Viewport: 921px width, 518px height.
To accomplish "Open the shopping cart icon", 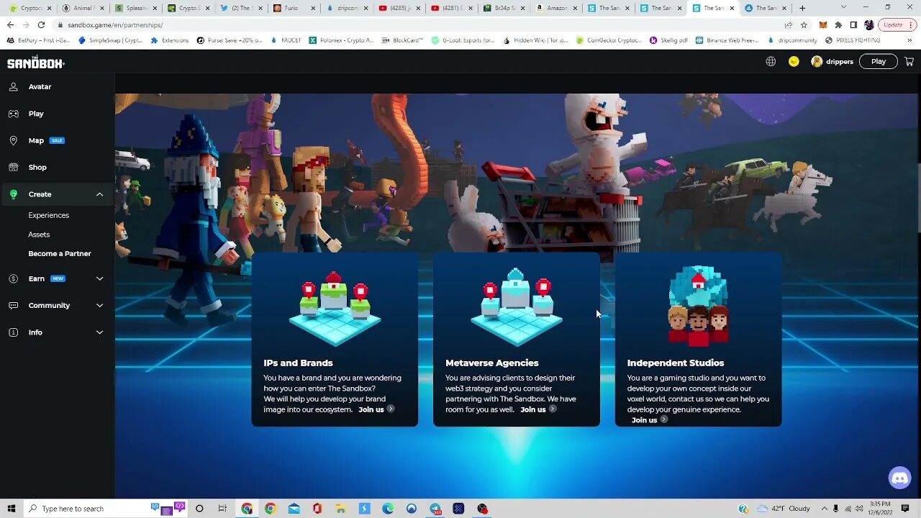I will point(909,62).
